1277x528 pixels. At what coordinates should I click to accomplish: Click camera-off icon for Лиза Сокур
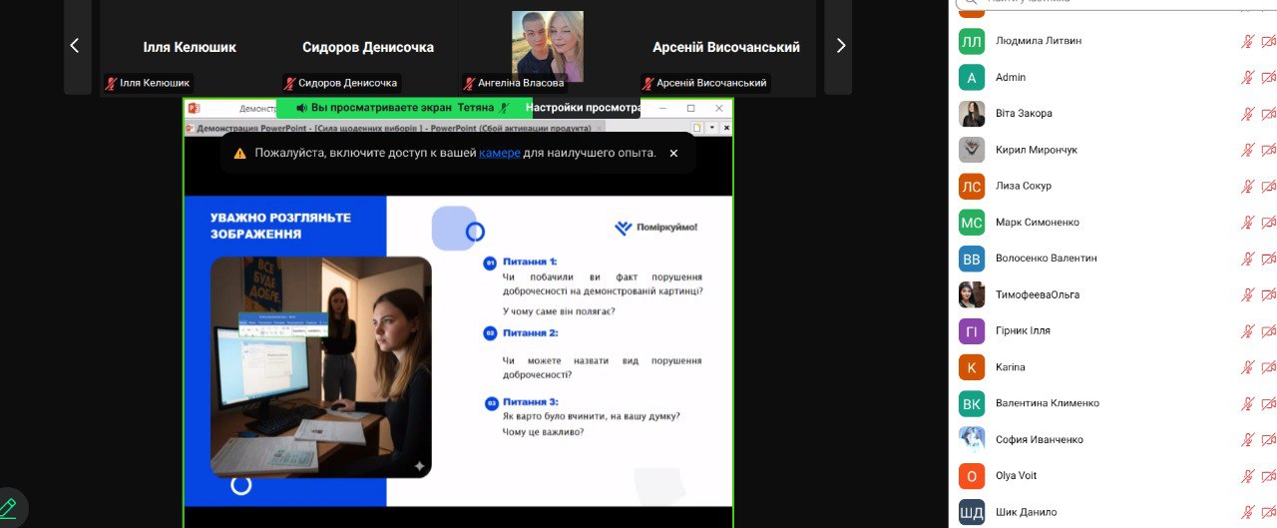pyautogui.click(x=1268, y=187)
